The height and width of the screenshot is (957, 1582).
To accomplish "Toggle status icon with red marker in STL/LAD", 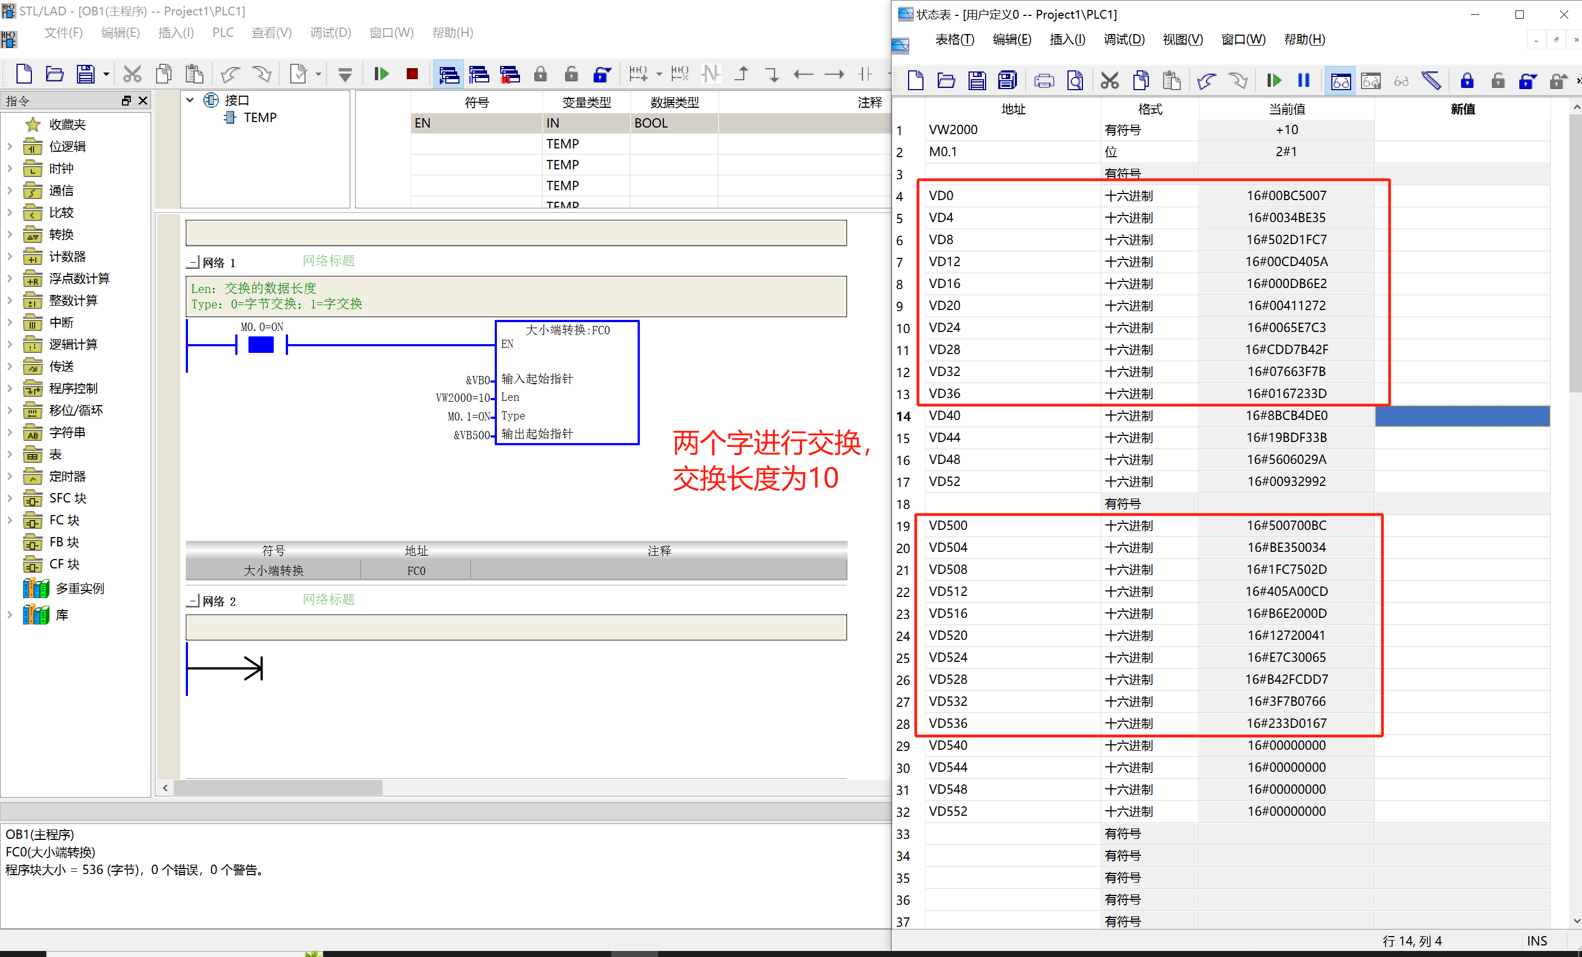I will [x=510, y=74].
